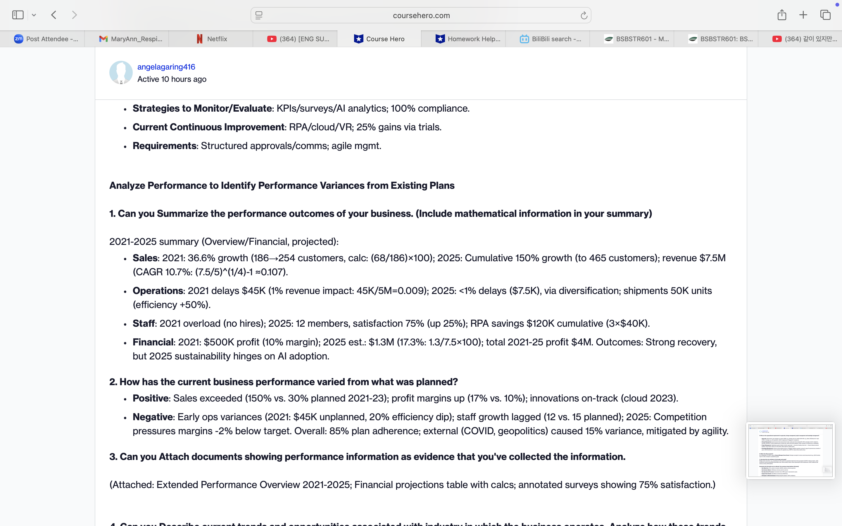Image resolution: width=842 pixels, height=526 pixels.
Task: Reload the coursehero.com page
Action: coord(584,15)
